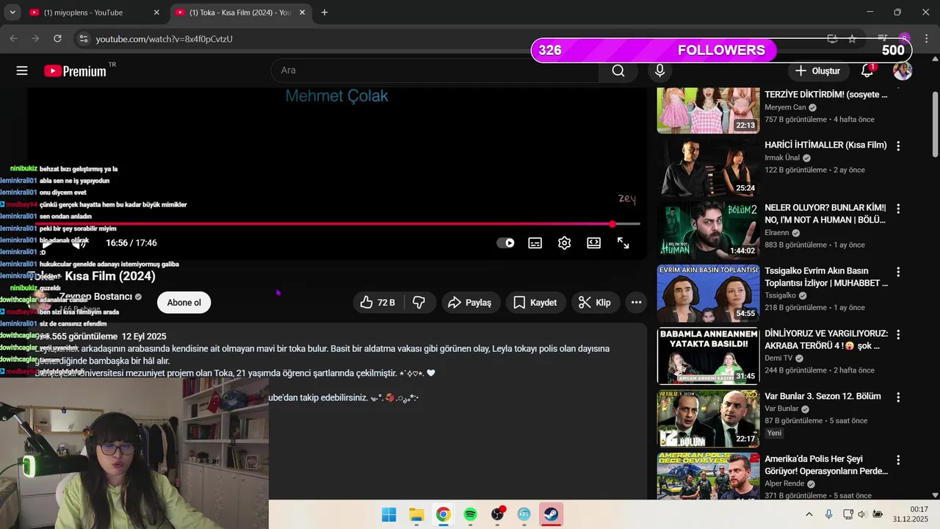The width and height of the screenshot is (940, 529).
Task: Reload the current page
Action: click(x=57, y=38)
